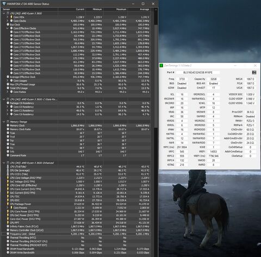This screenshot has height=257, width=261.
Task: Click the HWiNFO64 app icon in title bar
Action: point(4,4)
